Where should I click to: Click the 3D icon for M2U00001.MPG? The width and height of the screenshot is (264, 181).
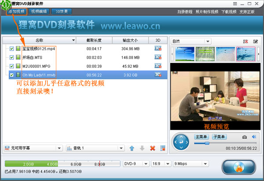click(x=158, y=66)
